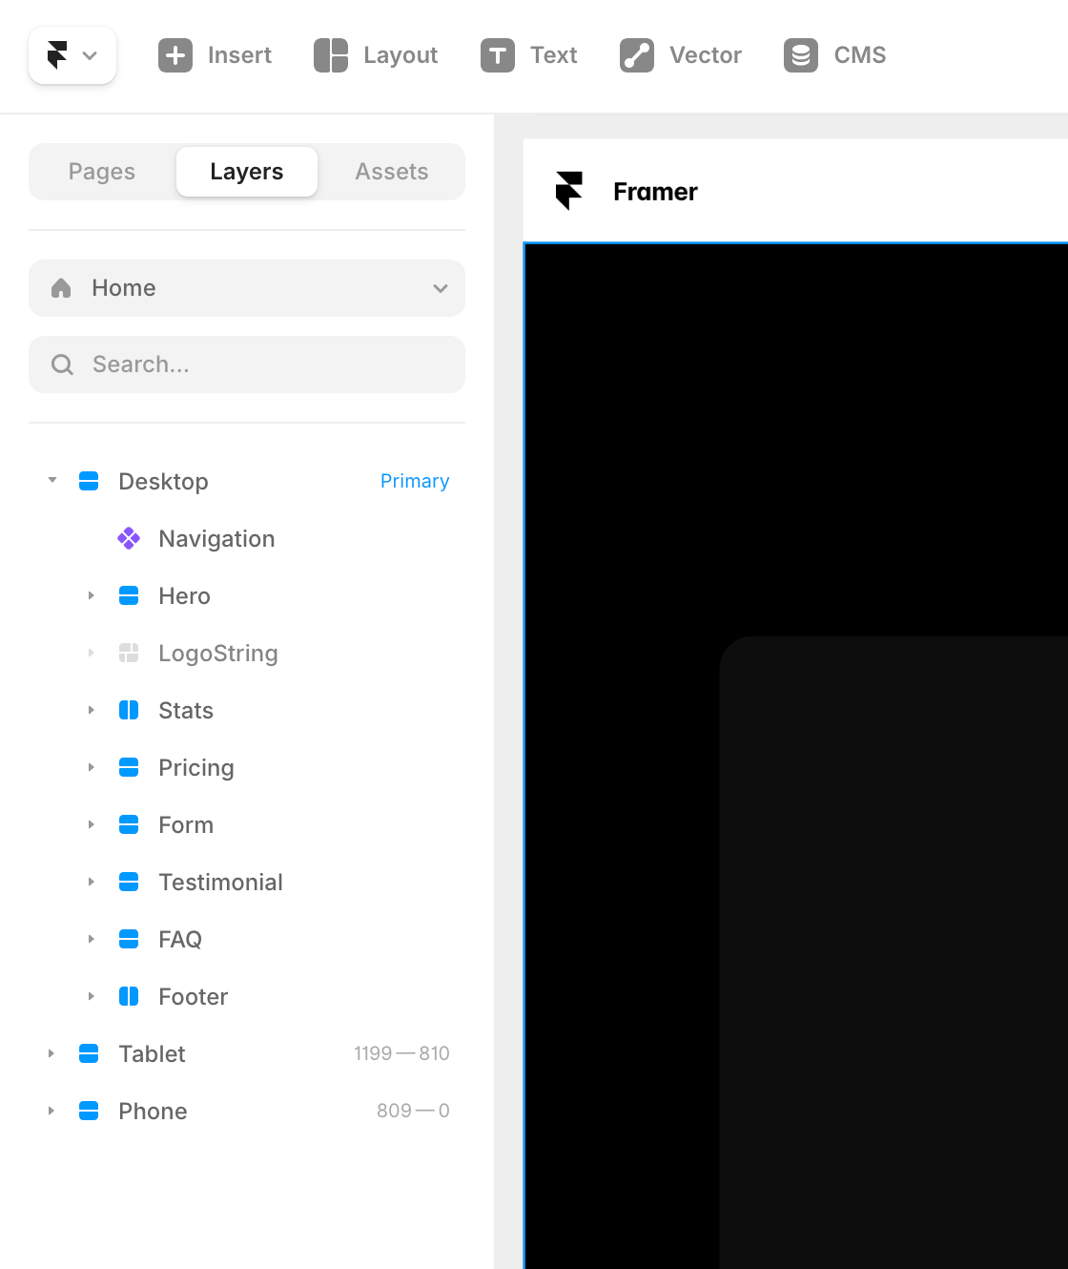The image size is (1068, 1269).
Task: Click the Navigation component icon
Action: pyautogui.click(x=129, y=538)
